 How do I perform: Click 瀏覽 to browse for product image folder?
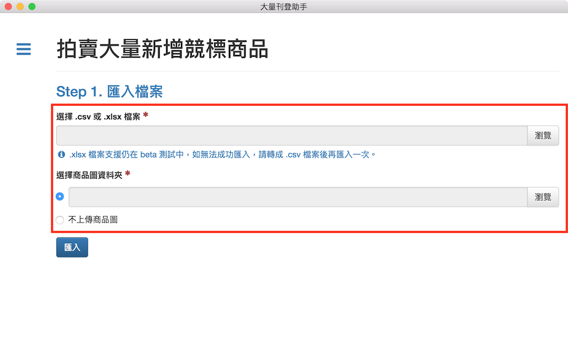543,197
